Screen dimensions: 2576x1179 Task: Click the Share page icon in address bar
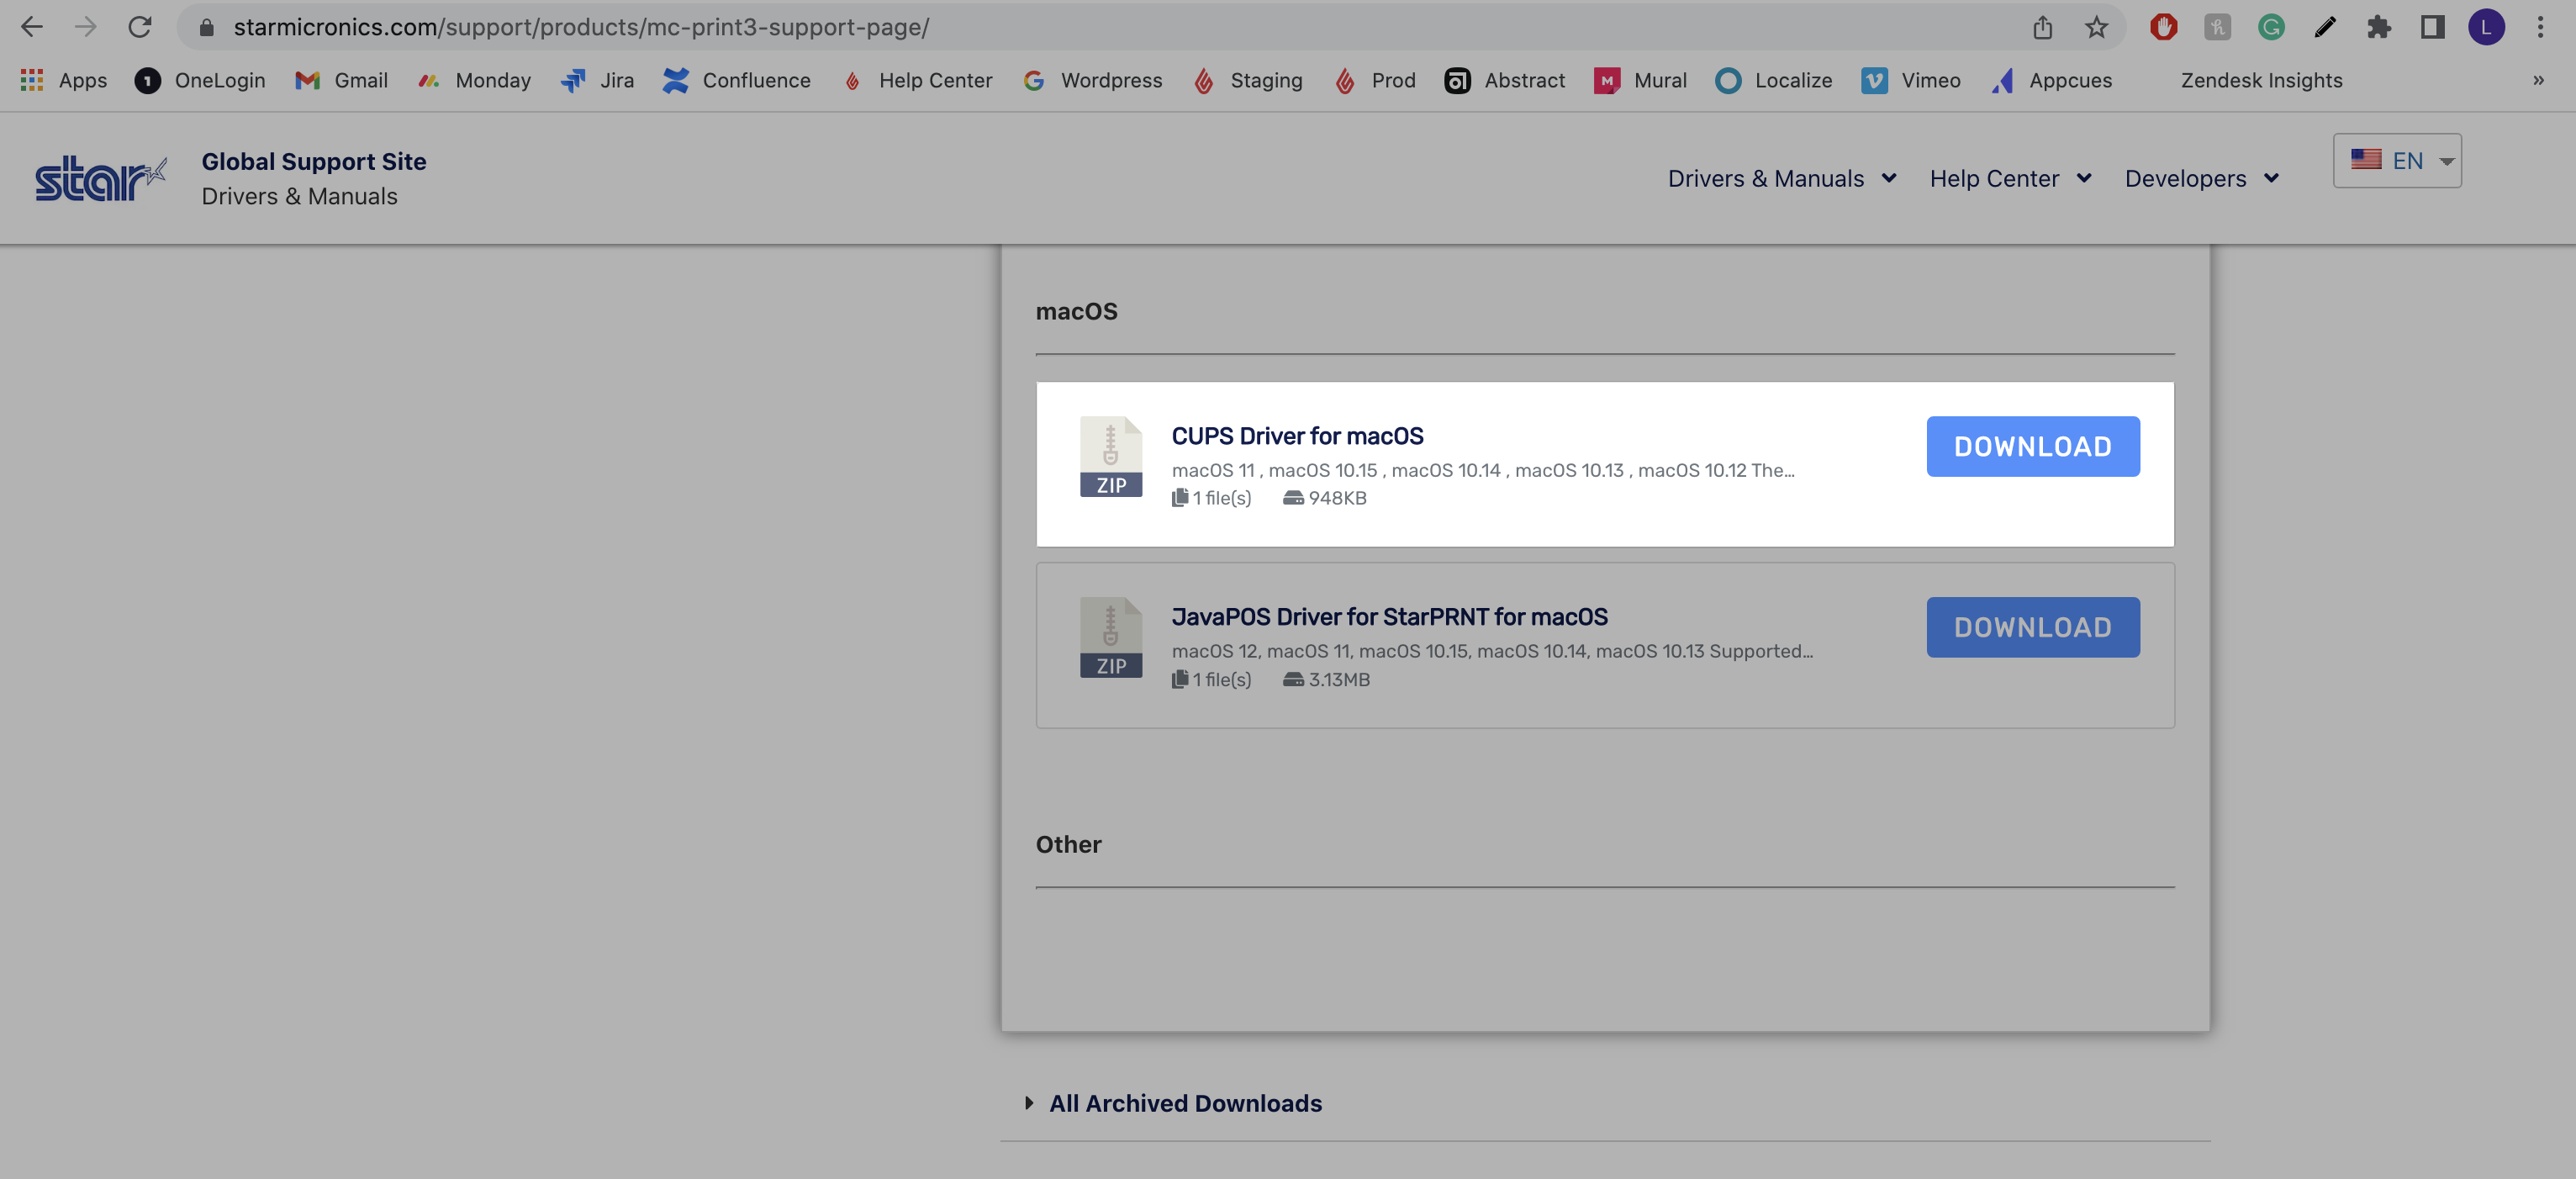2042,27
